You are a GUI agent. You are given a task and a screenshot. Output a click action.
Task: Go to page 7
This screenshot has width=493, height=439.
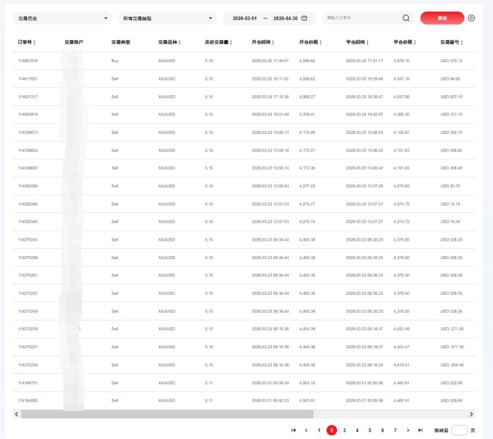(396, 430)
